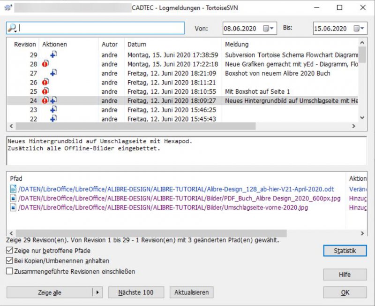The width and height of the screenshot is (375, 306).
Task: Sort the log by the Revision column header
Action: pos(25,44)
